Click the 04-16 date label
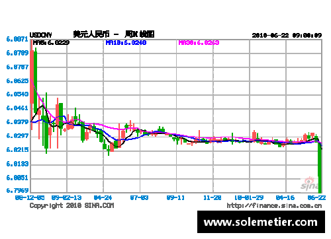The image size is (331, 239). pos(285,197)
